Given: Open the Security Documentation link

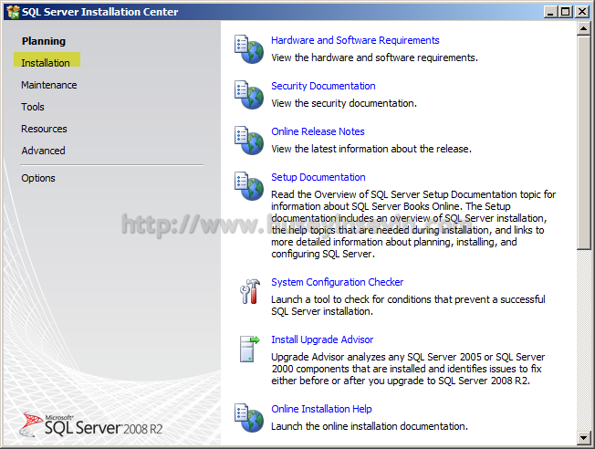Looking at the screenshot, I should click(x=323, y=86).
